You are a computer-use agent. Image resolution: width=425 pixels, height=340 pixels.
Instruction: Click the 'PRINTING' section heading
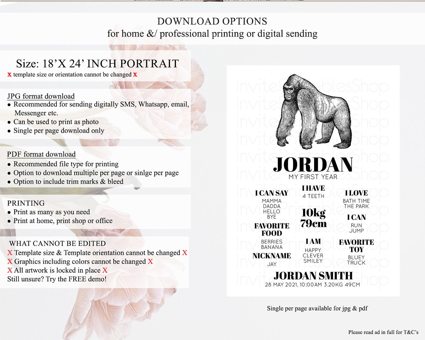(26, 203)
